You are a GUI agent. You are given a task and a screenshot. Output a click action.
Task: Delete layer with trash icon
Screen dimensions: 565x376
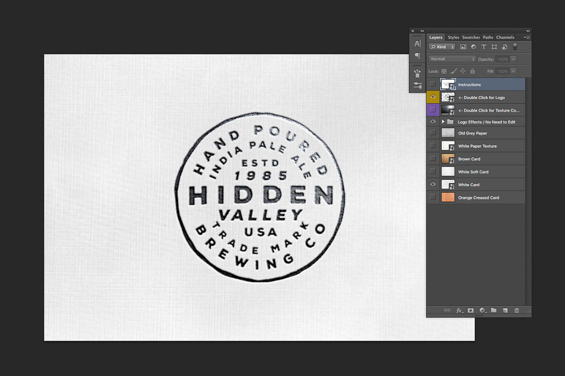[517, 310]
